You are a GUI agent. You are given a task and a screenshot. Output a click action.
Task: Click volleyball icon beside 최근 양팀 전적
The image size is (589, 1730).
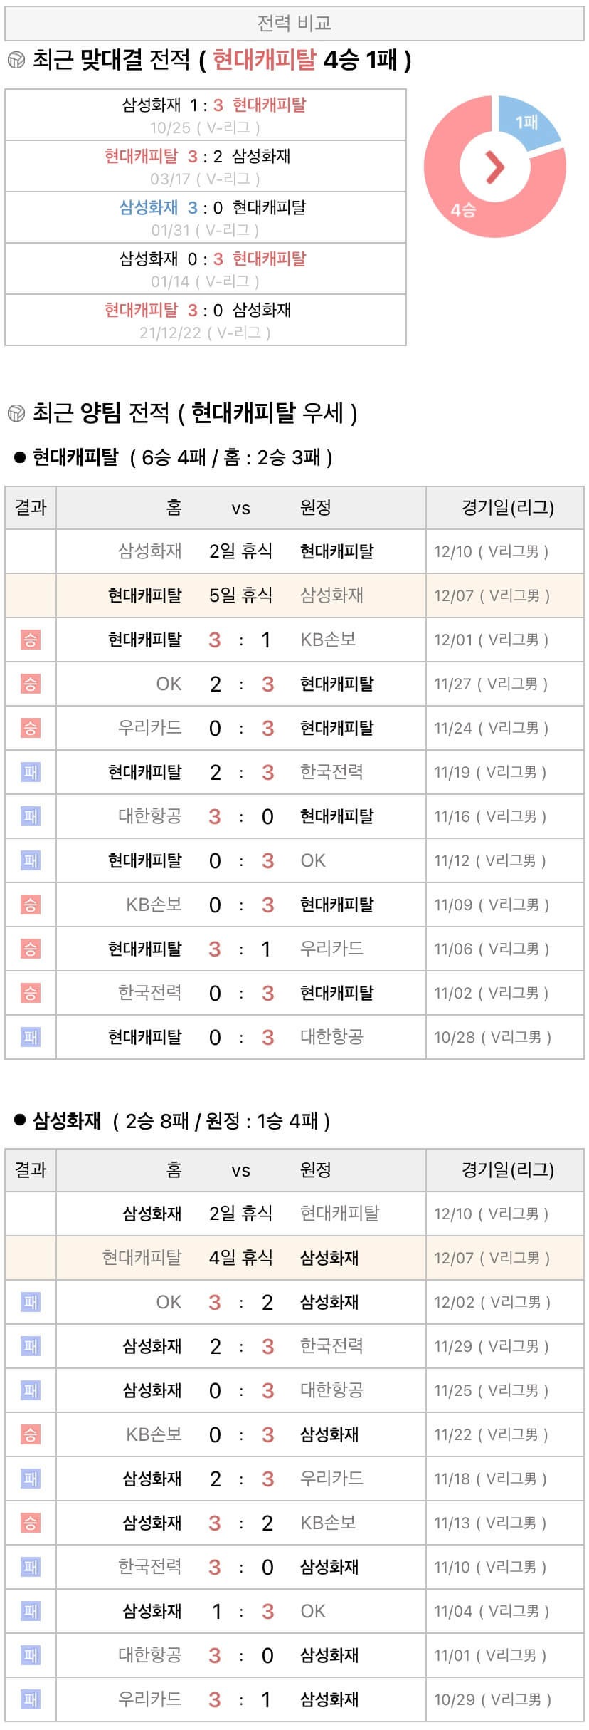[16, 413]
